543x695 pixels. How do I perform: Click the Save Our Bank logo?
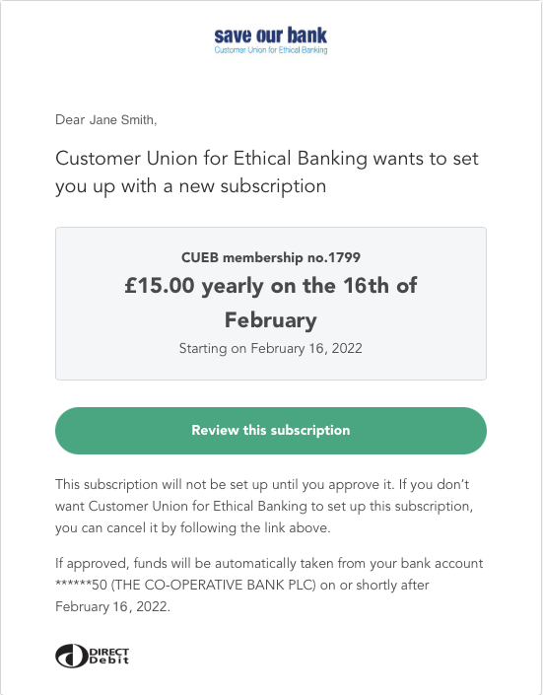[271, 40]
